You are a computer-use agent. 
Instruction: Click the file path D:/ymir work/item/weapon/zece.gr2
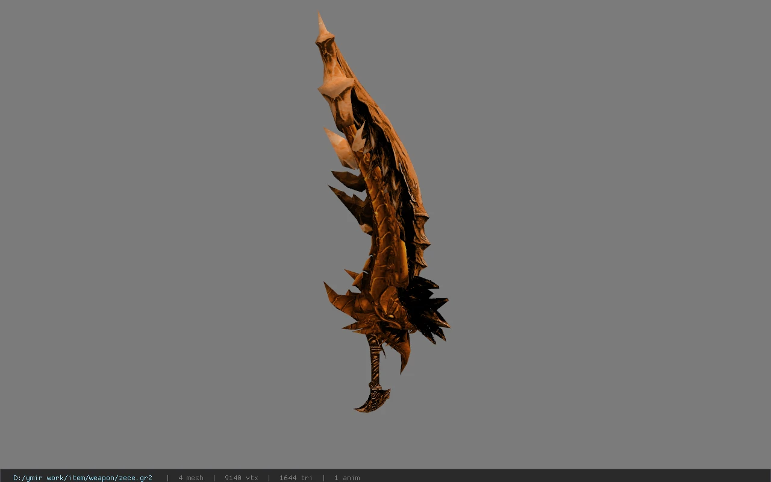83,478
